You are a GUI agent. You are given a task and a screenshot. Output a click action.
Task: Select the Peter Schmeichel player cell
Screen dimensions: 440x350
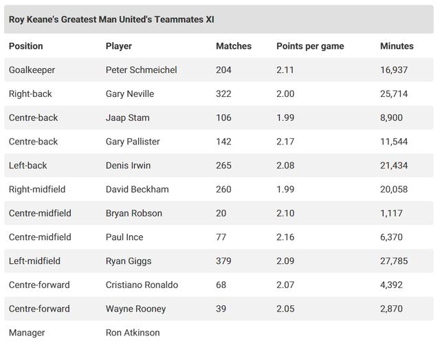[x=141, y=70]
